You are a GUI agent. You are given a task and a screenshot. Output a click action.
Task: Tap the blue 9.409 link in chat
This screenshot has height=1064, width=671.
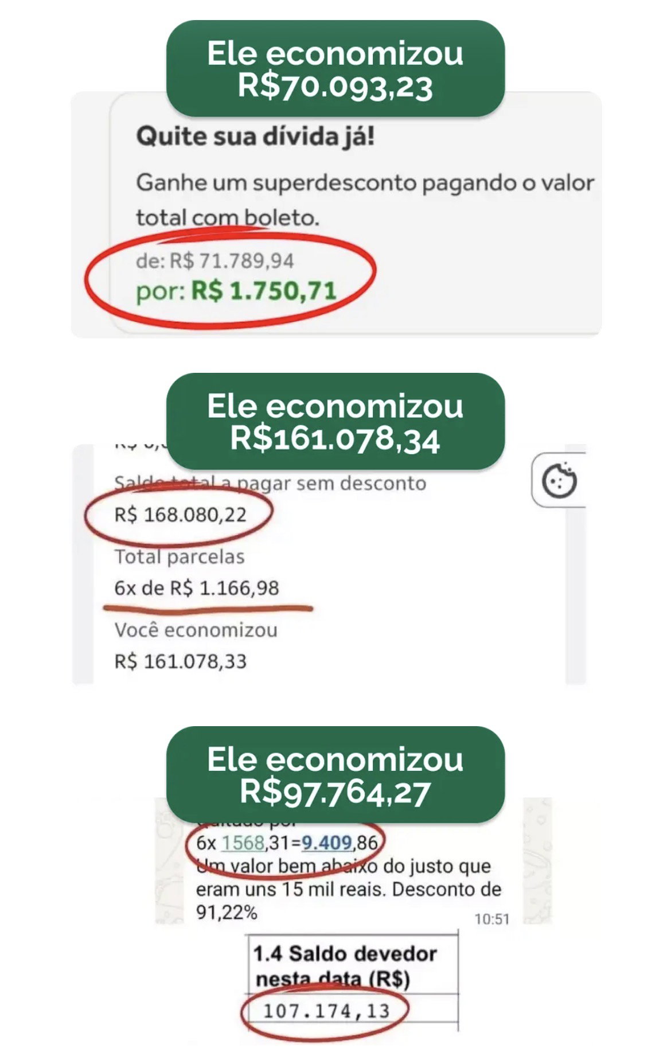327,843
